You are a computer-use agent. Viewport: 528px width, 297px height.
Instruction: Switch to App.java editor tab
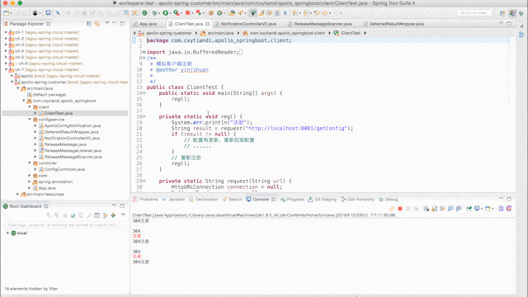(148, 24)
